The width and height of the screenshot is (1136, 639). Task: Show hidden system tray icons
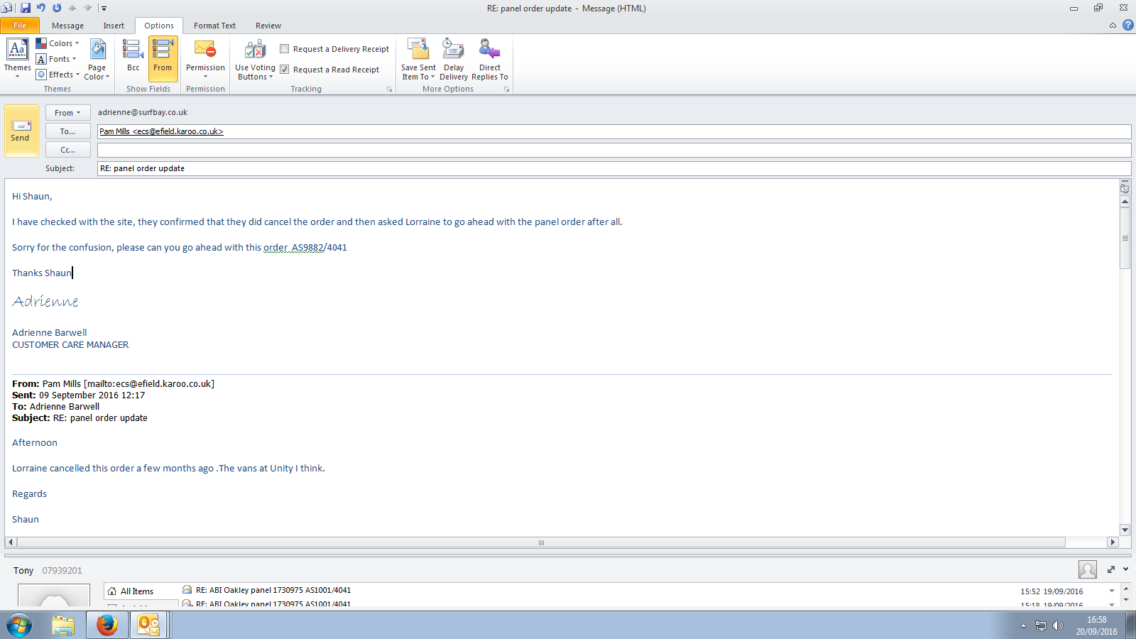(1023, 626)
